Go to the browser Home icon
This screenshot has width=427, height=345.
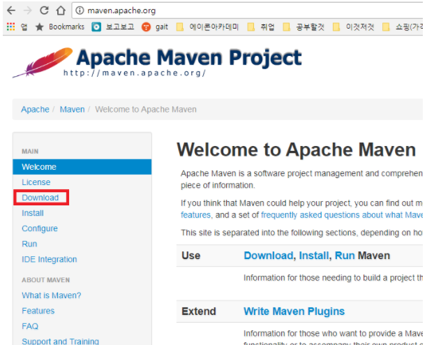[x=61, y=10]
